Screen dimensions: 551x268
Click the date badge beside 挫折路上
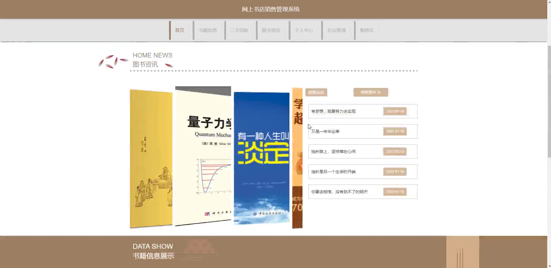[395, 152]
